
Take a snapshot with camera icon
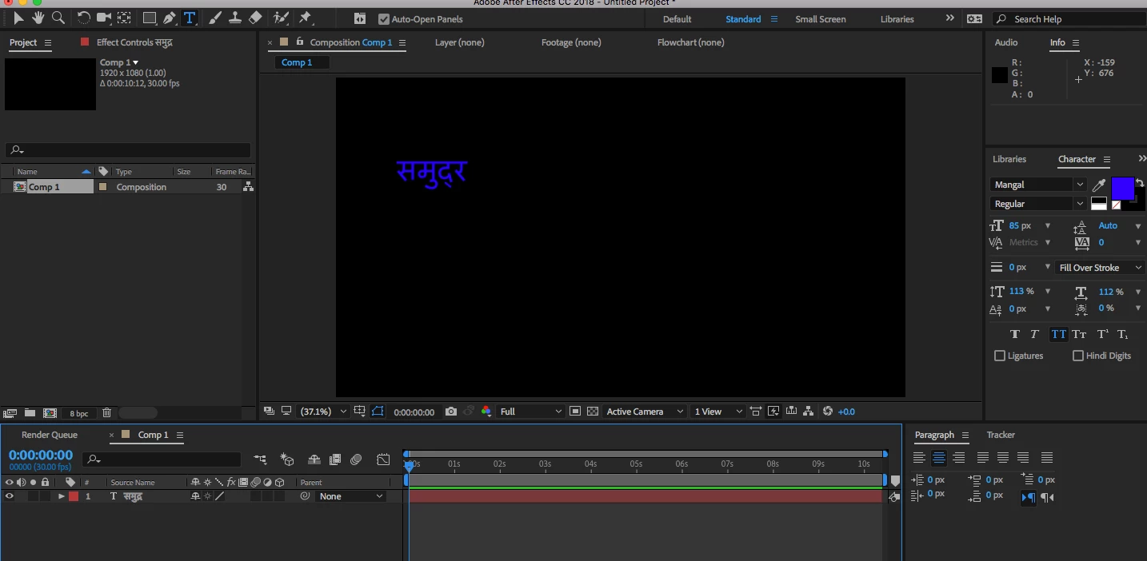pyautogui.click(x=451, y=412)
